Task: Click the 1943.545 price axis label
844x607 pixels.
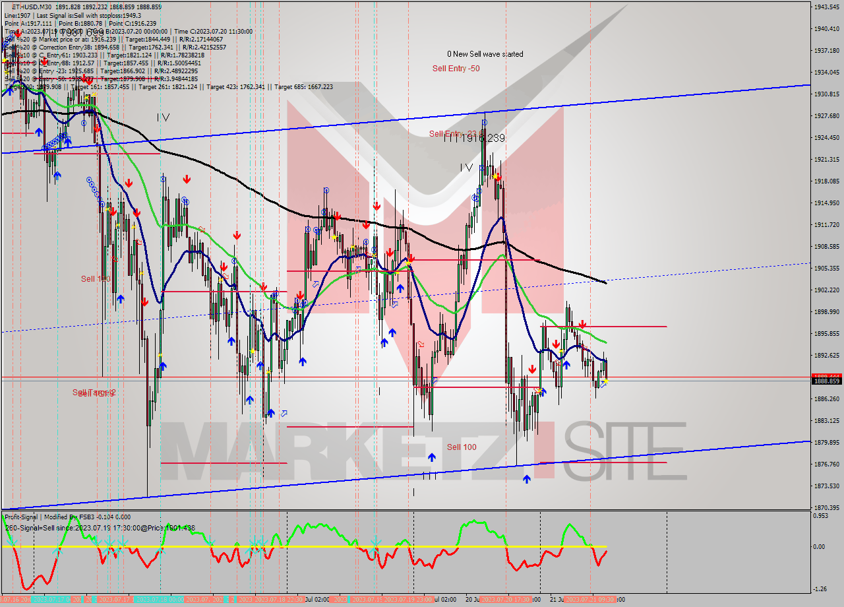Action: (826, 7)
